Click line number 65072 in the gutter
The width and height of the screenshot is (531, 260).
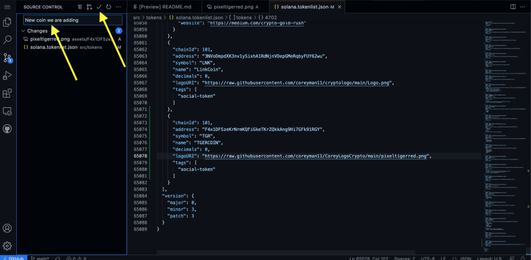[x=140, y=116]
